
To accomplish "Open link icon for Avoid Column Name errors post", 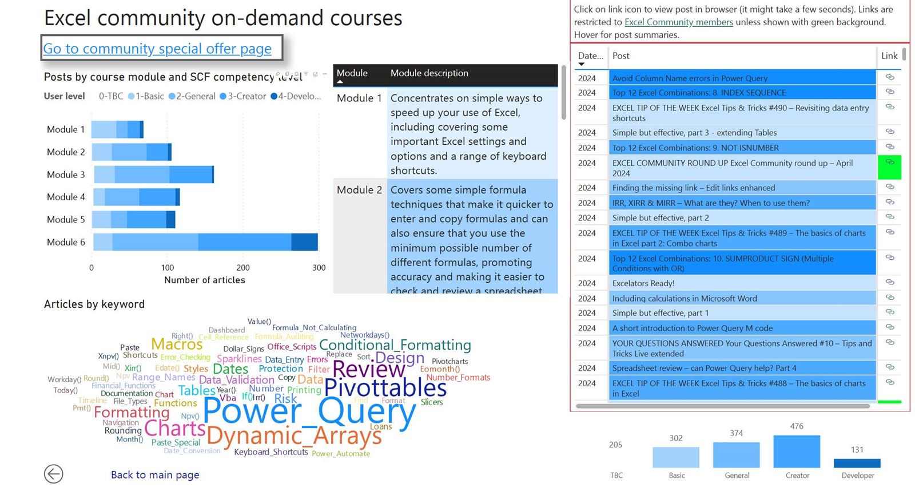I will pyautogui.click(x=890, y=77).
